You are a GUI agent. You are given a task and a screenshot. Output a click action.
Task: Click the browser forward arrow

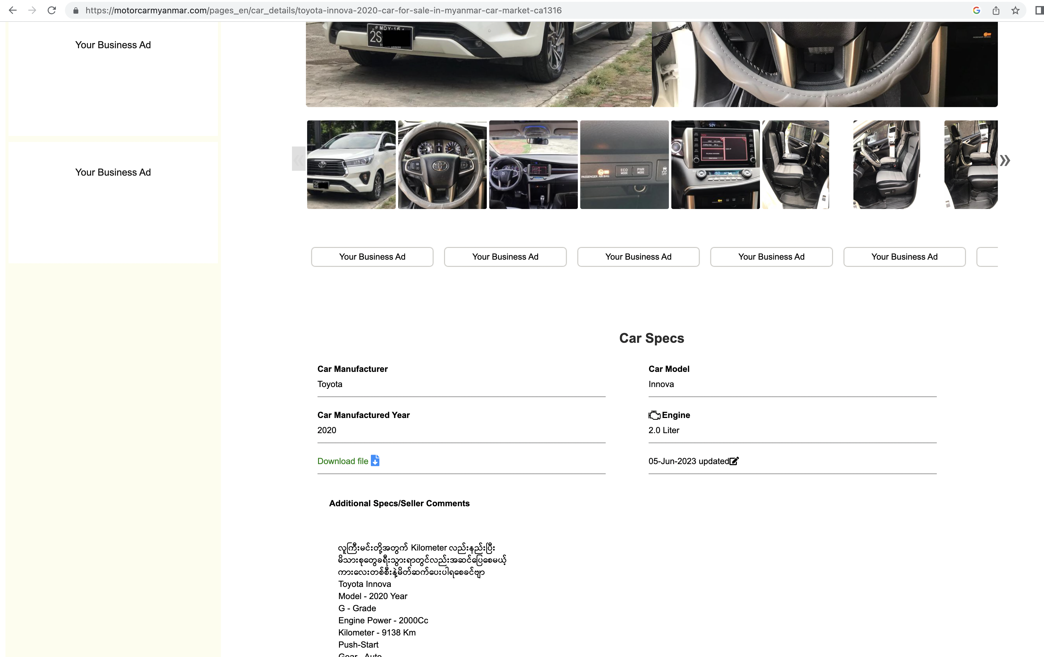32,10
